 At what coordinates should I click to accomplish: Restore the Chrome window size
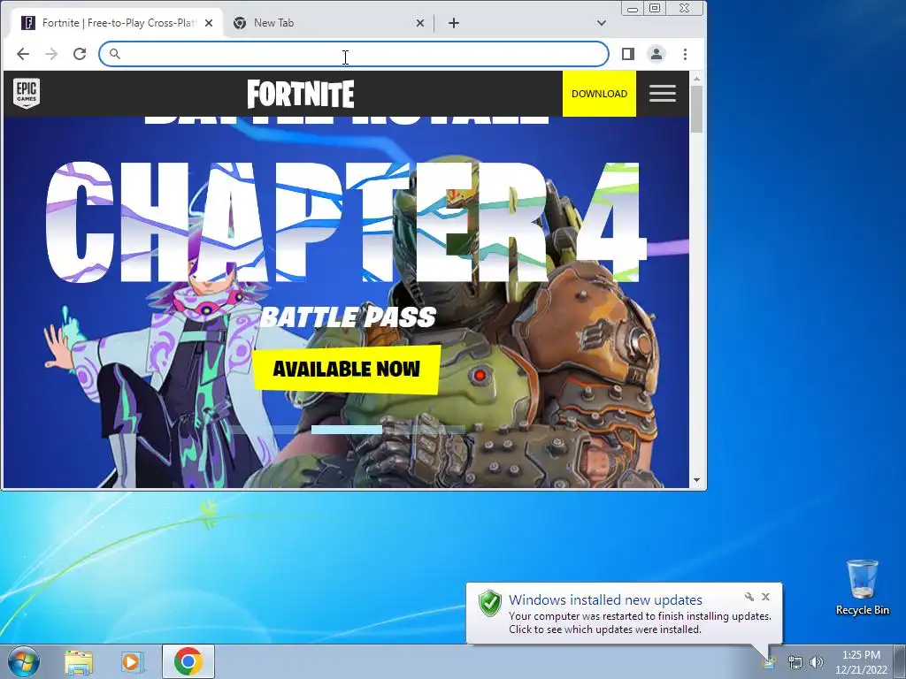(x=655, y=8)
